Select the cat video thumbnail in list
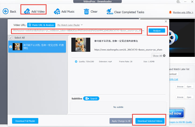The image size is (195, 127). pyautogui.click(x=17, y=47)
